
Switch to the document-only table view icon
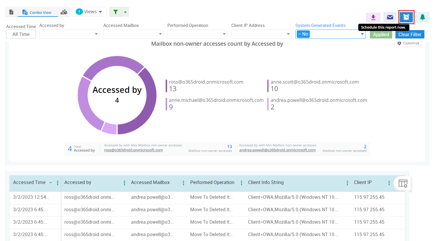pos(11,12)
